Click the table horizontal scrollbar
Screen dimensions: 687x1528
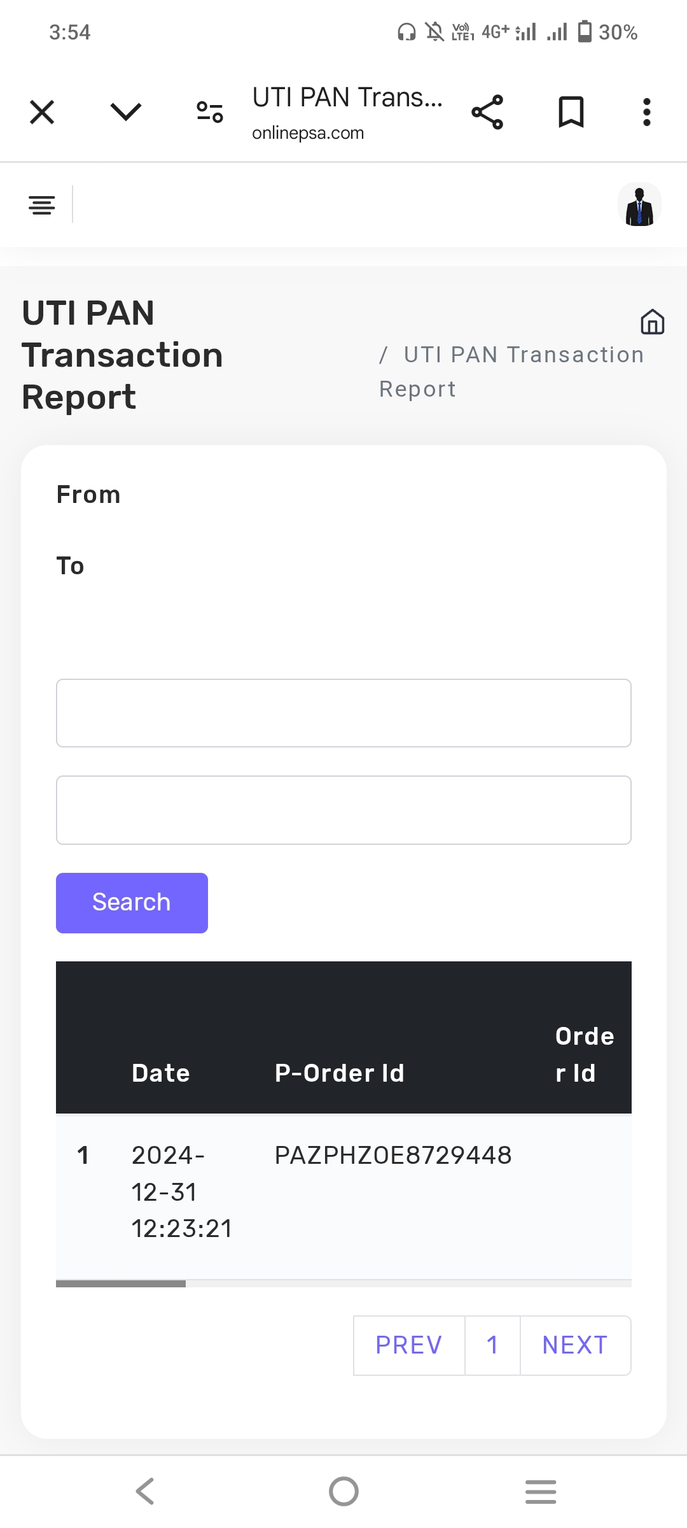click(x=121, y=1284)
